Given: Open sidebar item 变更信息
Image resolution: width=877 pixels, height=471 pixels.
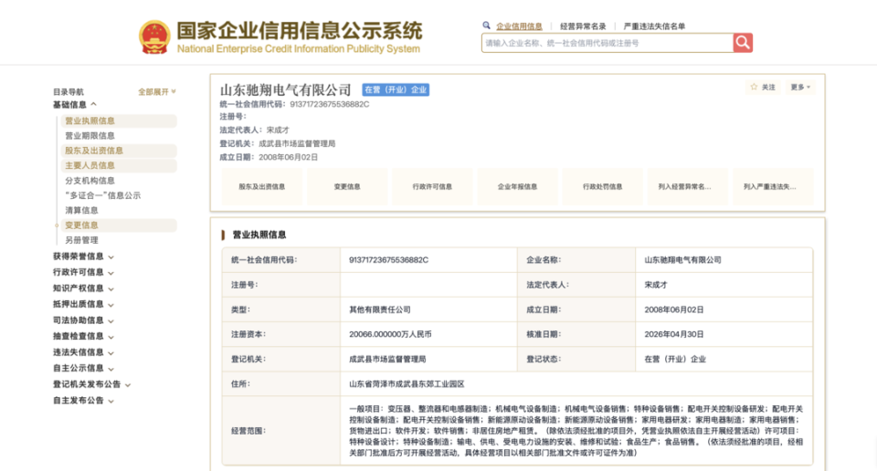Looking at the screenshot, I should [x=118, y=225].
